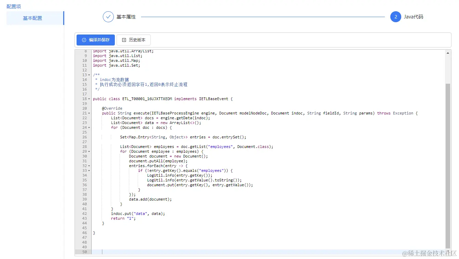Click the doc.getList("employees") line
The width and height of the screenshot is (459, 259).
tap(197, 147)
